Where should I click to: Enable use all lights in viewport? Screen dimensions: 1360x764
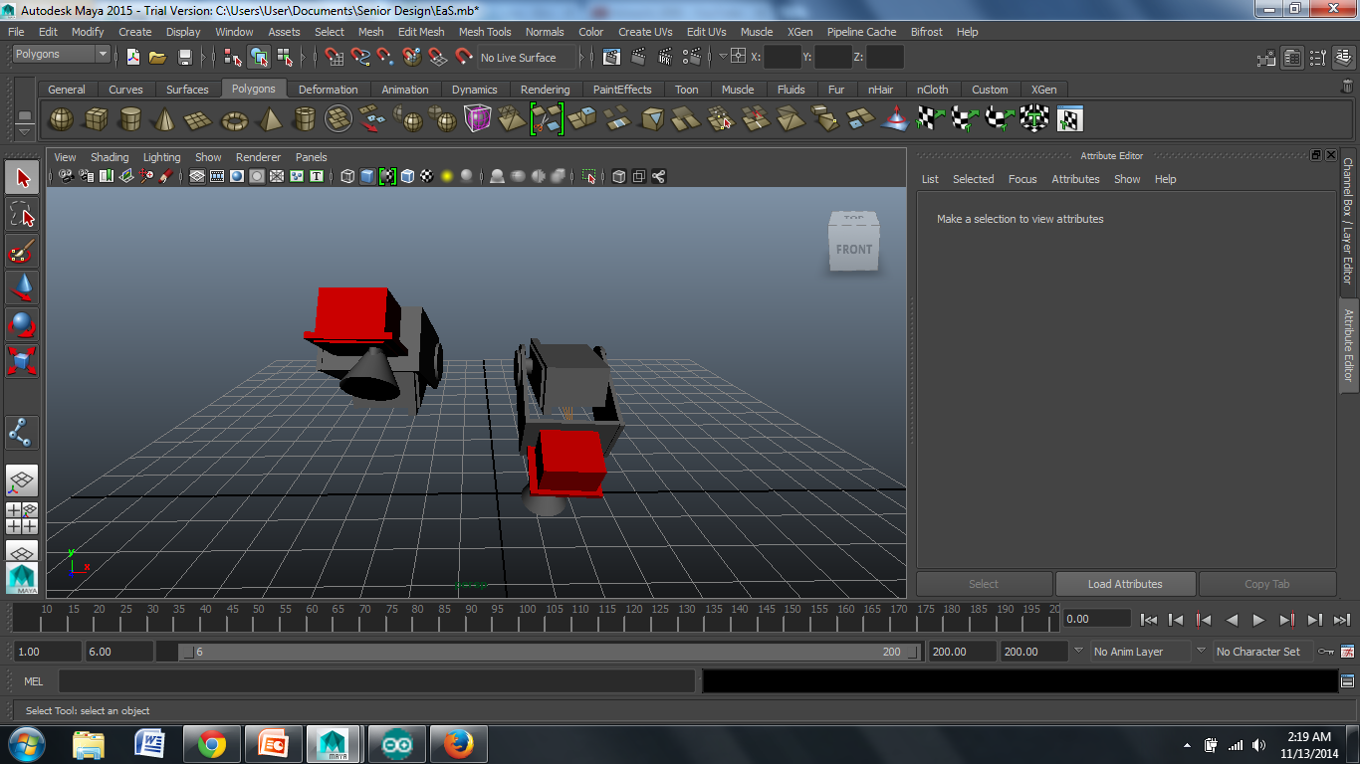coord(446,177)
